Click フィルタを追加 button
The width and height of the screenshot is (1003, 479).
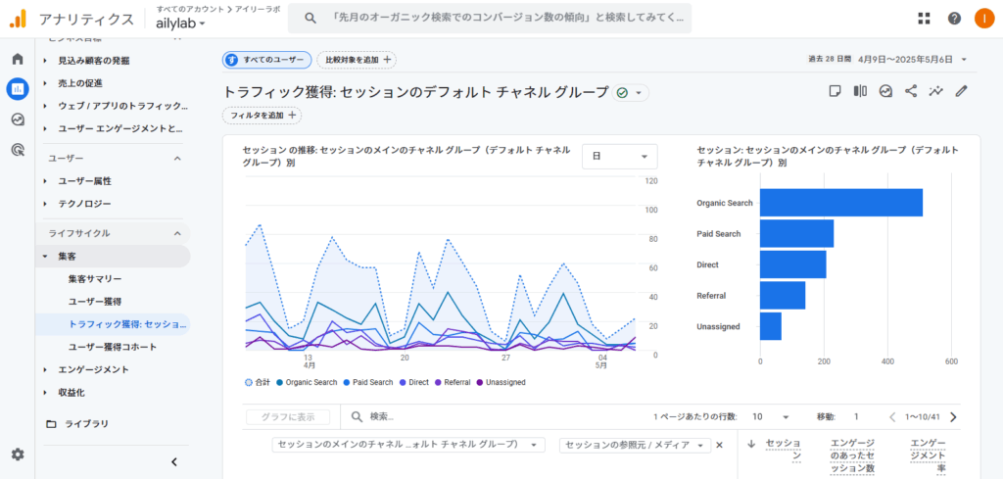pos(262,116)
